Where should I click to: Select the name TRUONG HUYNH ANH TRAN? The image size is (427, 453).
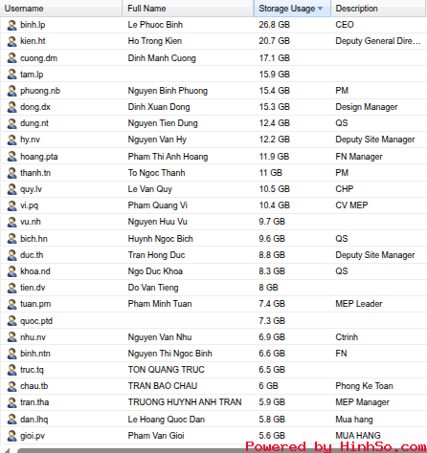[x=185, y=402]
